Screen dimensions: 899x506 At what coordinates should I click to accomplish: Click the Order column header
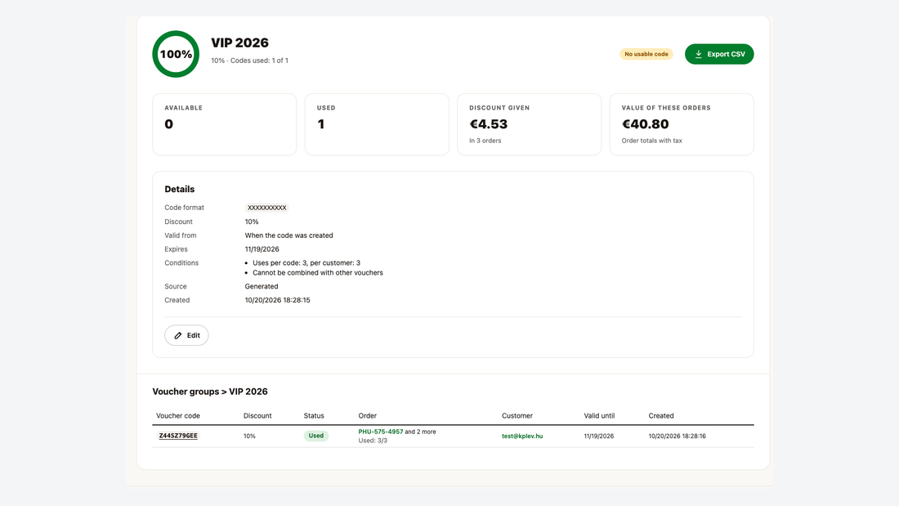(x=368, y=415)
